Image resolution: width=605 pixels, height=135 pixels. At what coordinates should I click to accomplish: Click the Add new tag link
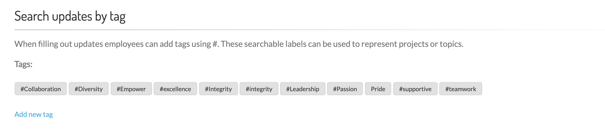click(x=34, y=114)
